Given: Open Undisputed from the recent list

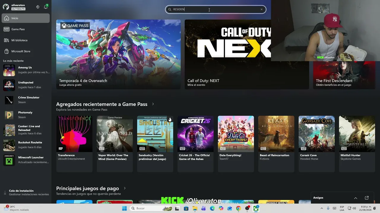Looking at the screenshot, I should point(26,85).
